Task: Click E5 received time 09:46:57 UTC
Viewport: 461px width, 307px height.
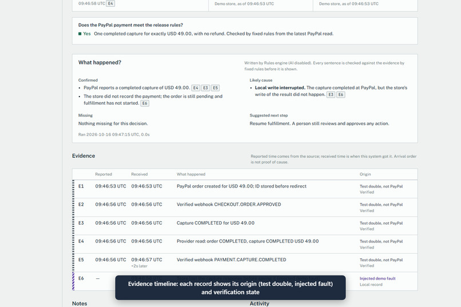Action: coord(147,260)
